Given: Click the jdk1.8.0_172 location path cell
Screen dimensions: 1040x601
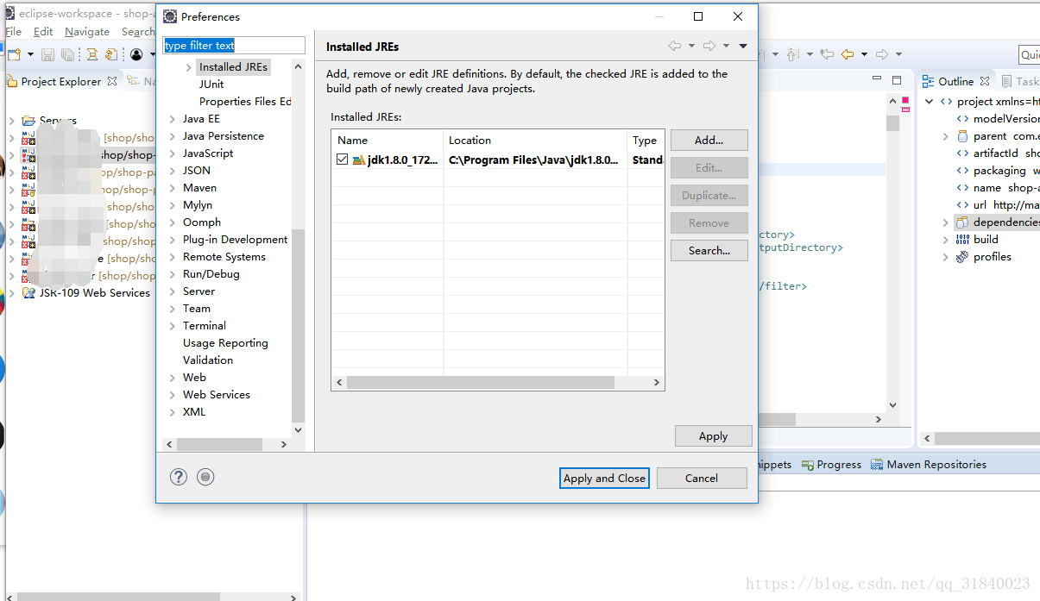Looking at the screenshot, I should 535,160.
